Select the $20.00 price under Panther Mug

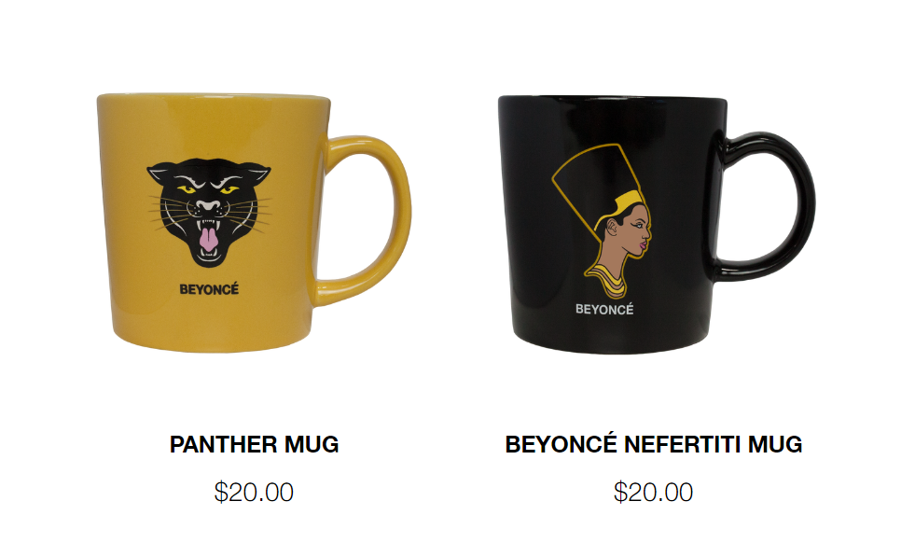pyautogui.click(x=254, y=492)
